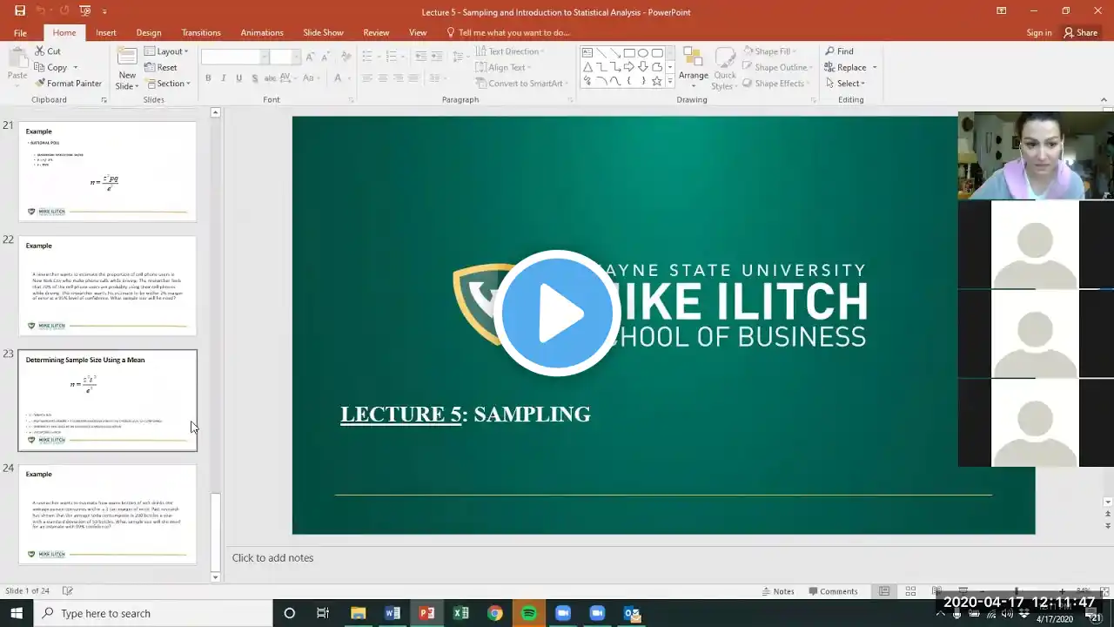Select the Oval shape in the gallery
Viewport: 1114px width, 627px height.
(x=643, y=52)
